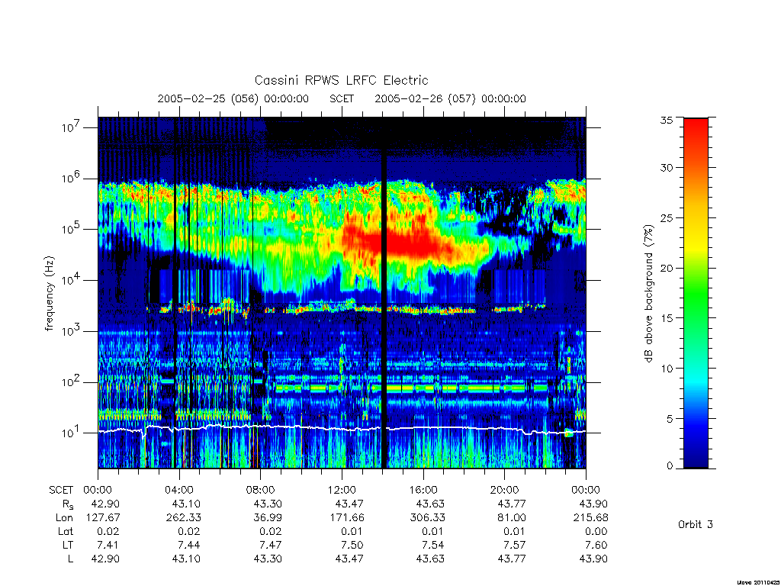Click the "SCET" label between the header dates

click(342, 98)
